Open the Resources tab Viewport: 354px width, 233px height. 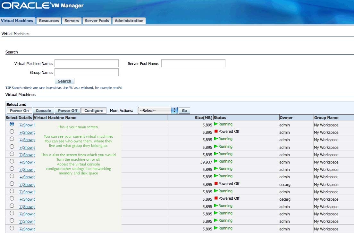click(x=49, y=21)
